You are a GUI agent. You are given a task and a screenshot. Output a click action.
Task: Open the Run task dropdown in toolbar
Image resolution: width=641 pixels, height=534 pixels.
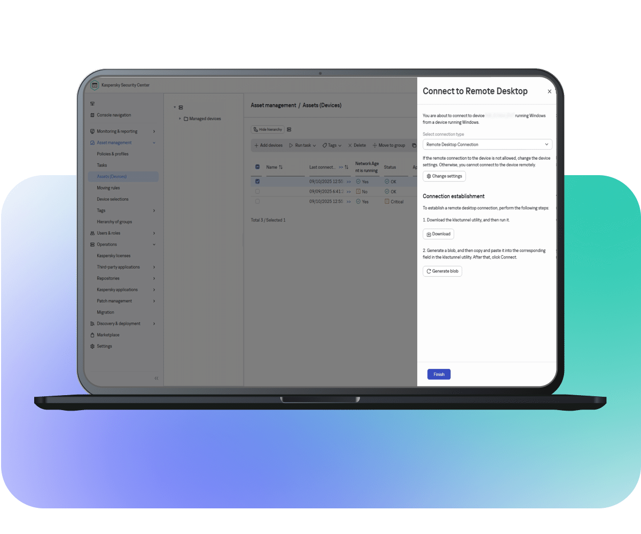(302, 145)
